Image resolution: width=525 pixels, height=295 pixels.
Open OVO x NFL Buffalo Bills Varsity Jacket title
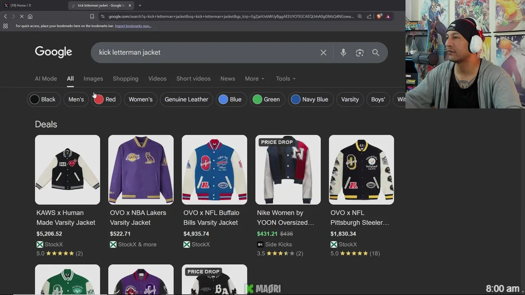coord(211,218)
